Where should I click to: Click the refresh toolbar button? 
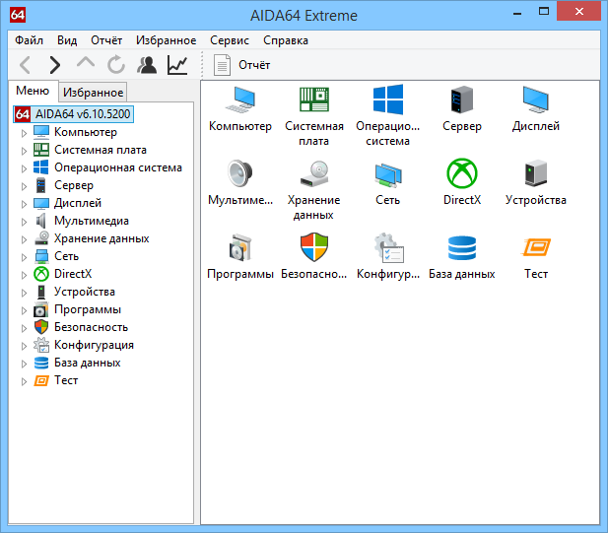click(x=116, y=65)
